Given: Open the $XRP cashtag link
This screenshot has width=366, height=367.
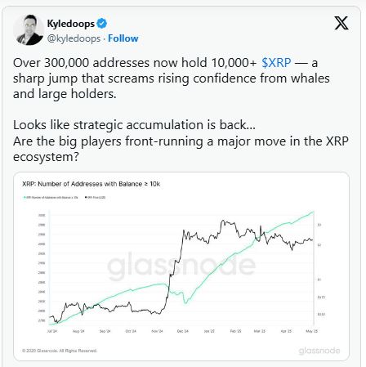Looking at the screenshot, I should (276, 63).
